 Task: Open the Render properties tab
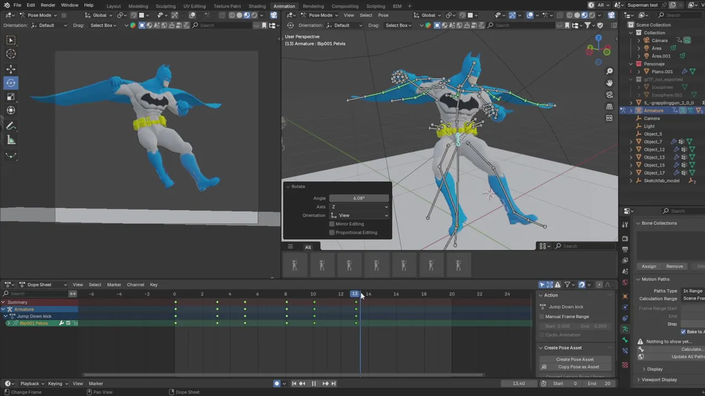pyautogui.click(x=625, y=238)
